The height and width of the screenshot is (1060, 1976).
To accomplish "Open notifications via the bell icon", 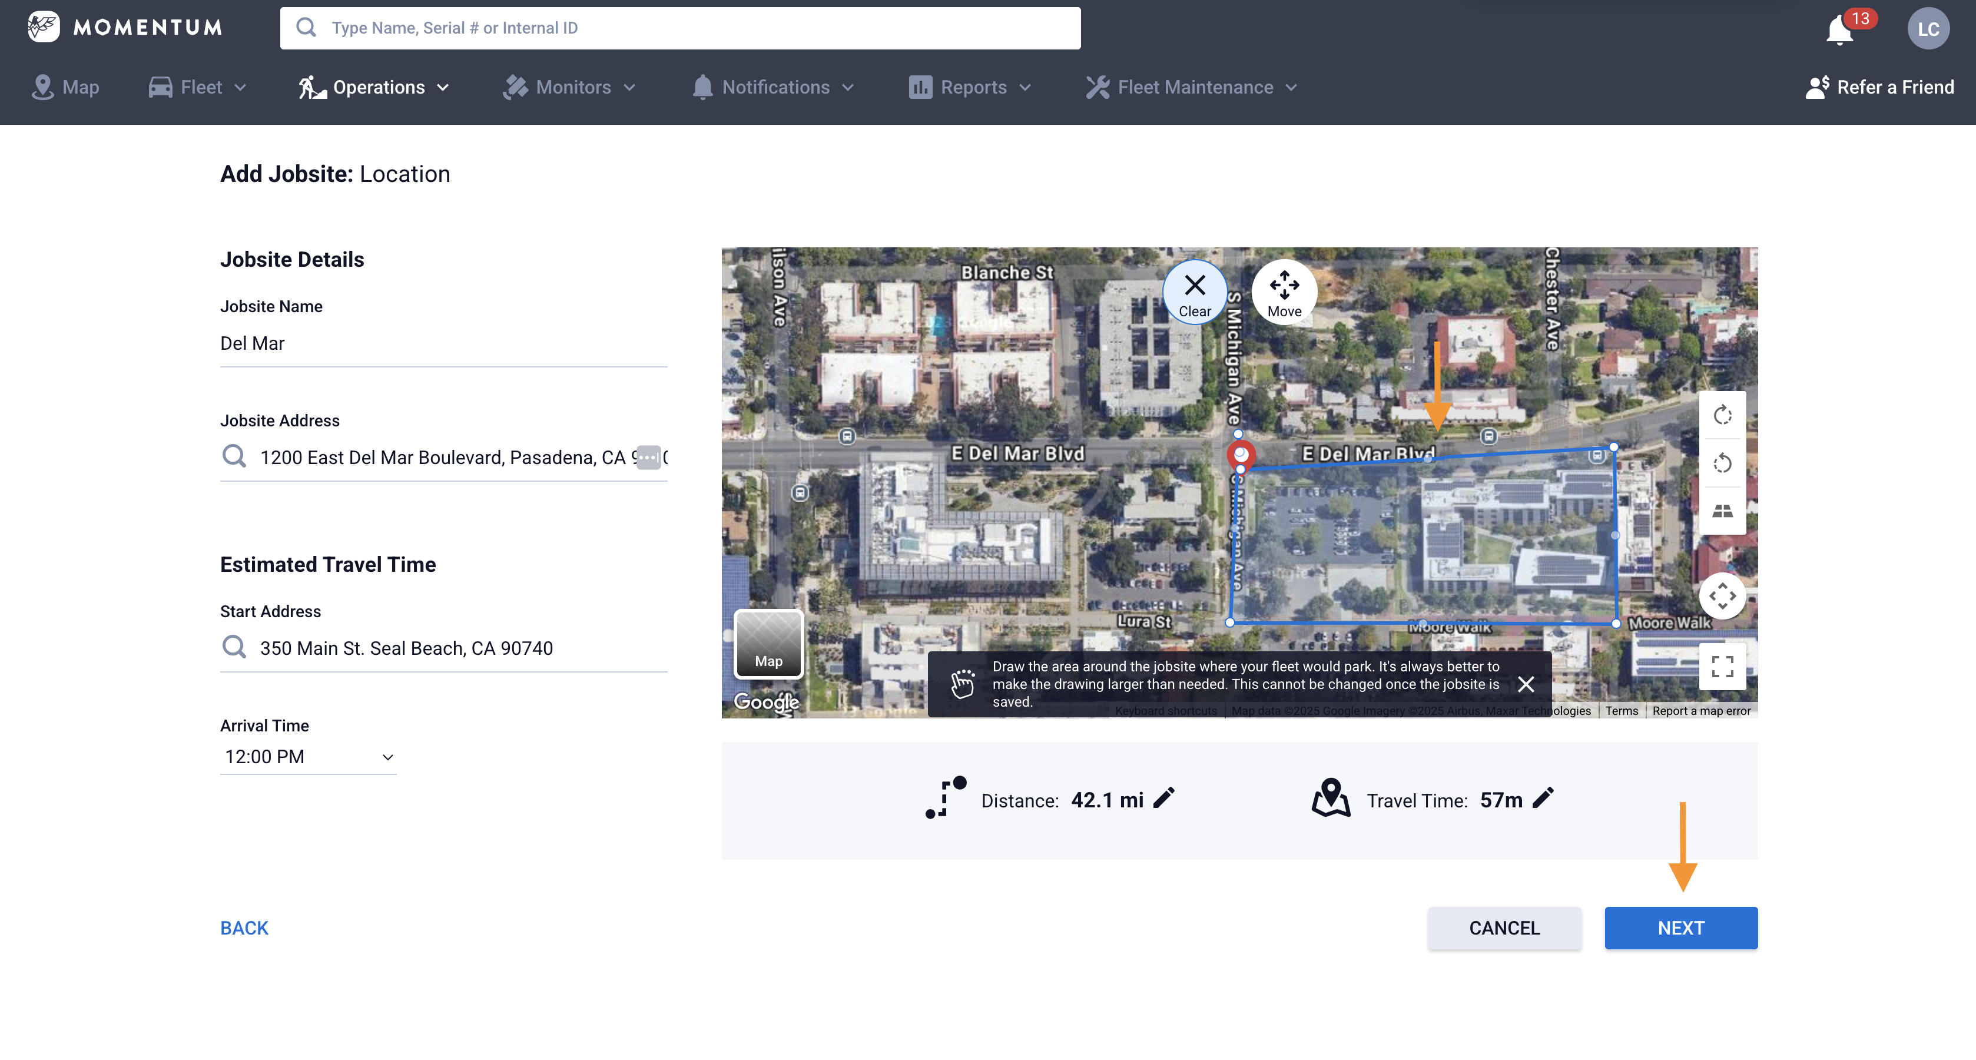I will click(1839, 28).
